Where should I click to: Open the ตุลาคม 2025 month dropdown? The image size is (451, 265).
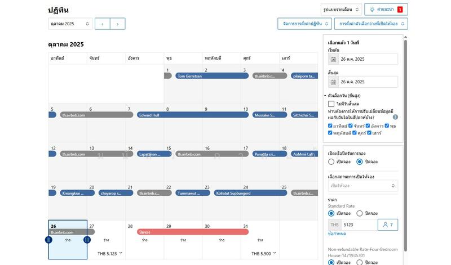[x=70, y=24]
